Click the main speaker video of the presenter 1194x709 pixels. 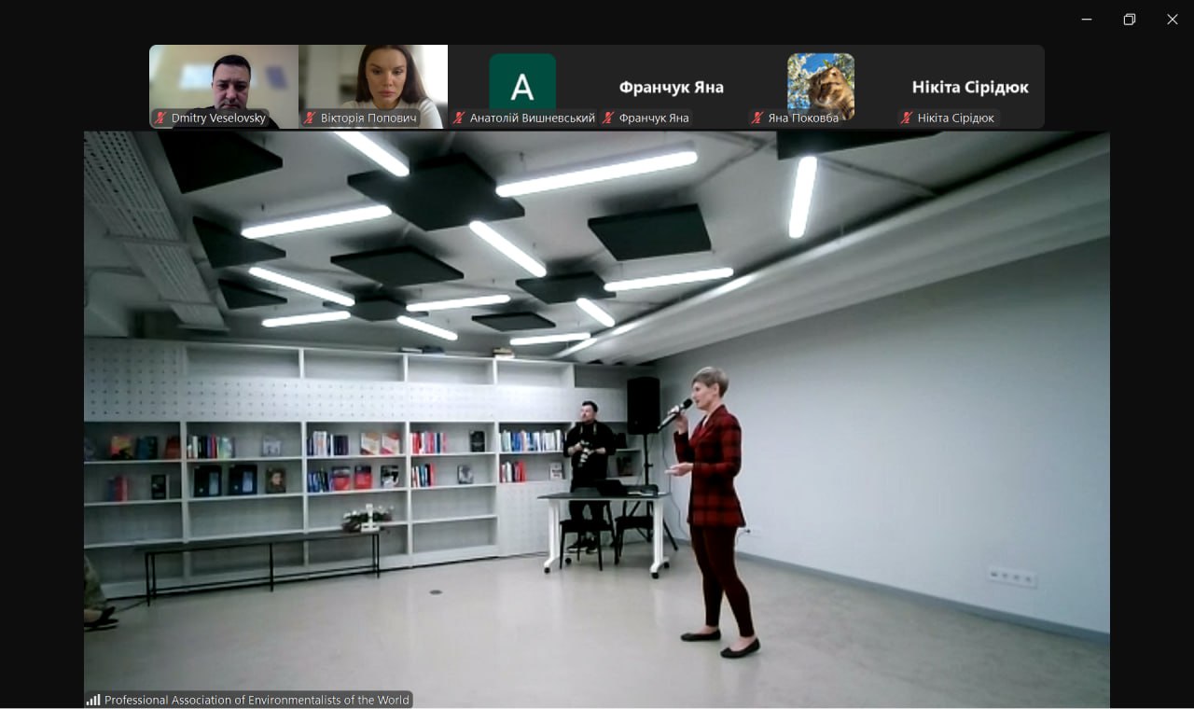coord(597,420)
